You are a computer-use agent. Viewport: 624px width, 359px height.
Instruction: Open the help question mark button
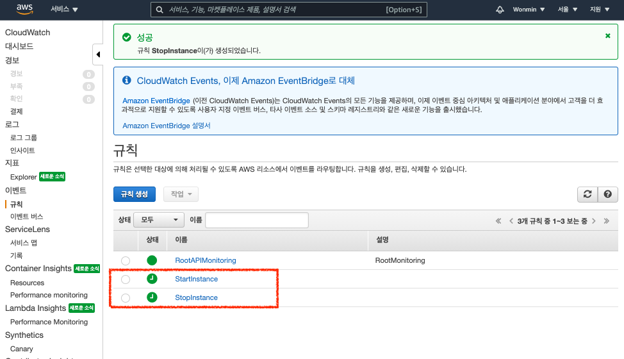(608, 194)
